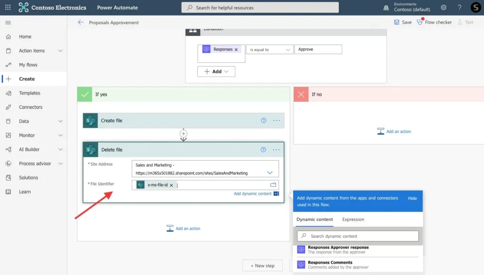Viewport: 484px width, 275px height.
Task: Open help for Create file action
Action: (x=263, y=120)
